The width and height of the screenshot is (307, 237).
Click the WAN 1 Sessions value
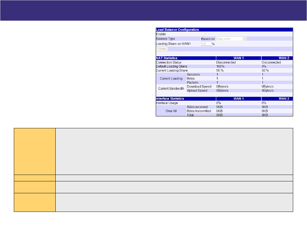(217, 75)
